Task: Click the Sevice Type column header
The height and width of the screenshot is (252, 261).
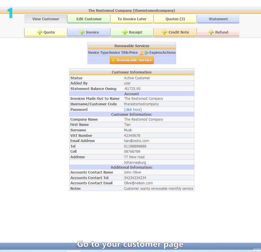Action: pyautogui.click(x=98, y=53)
